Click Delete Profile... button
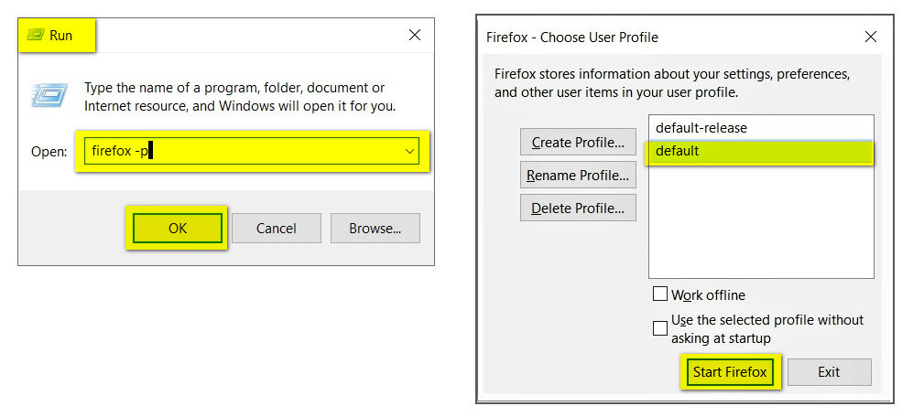Image resolution: width=913 pixels, height=417 pixels. pyautogui.click(x=578, y=208)
